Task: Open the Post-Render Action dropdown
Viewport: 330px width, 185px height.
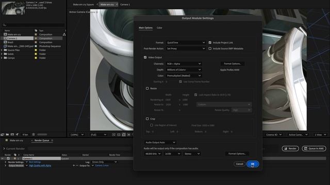Action: click(x=186, y=48)
